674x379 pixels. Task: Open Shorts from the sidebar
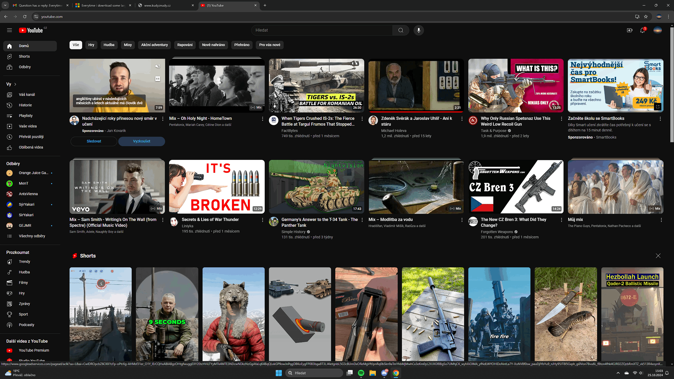click(24, 56)
